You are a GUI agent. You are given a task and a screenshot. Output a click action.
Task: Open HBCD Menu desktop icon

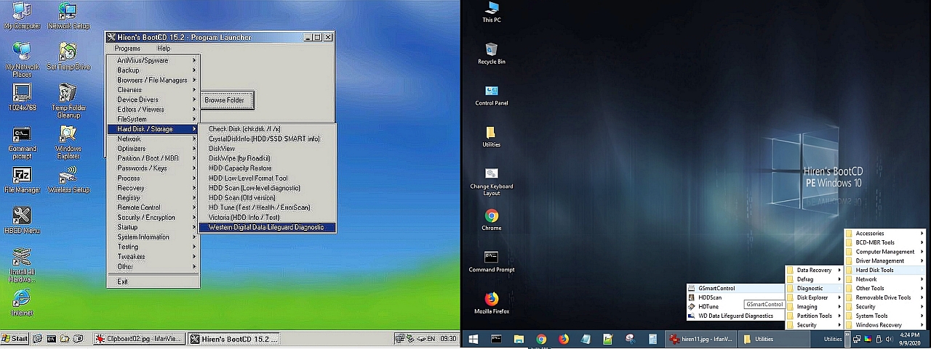coord(22,221)
